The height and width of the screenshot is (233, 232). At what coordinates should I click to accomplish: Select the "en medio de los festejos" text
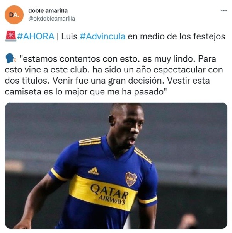click(176, 36)
